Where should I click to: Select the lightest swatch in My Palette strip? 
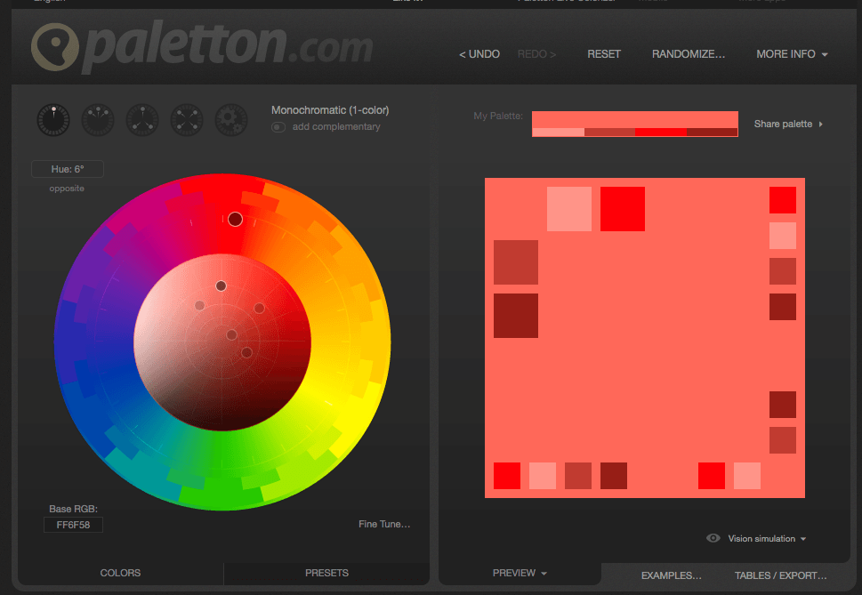[557, 133]
